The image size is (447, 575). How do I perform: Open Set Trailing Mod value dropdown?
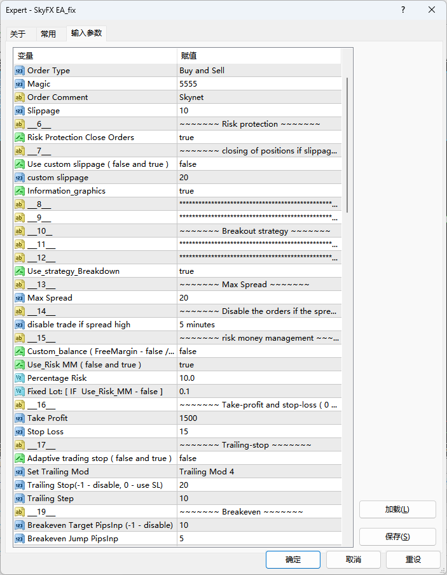[259, 472]
